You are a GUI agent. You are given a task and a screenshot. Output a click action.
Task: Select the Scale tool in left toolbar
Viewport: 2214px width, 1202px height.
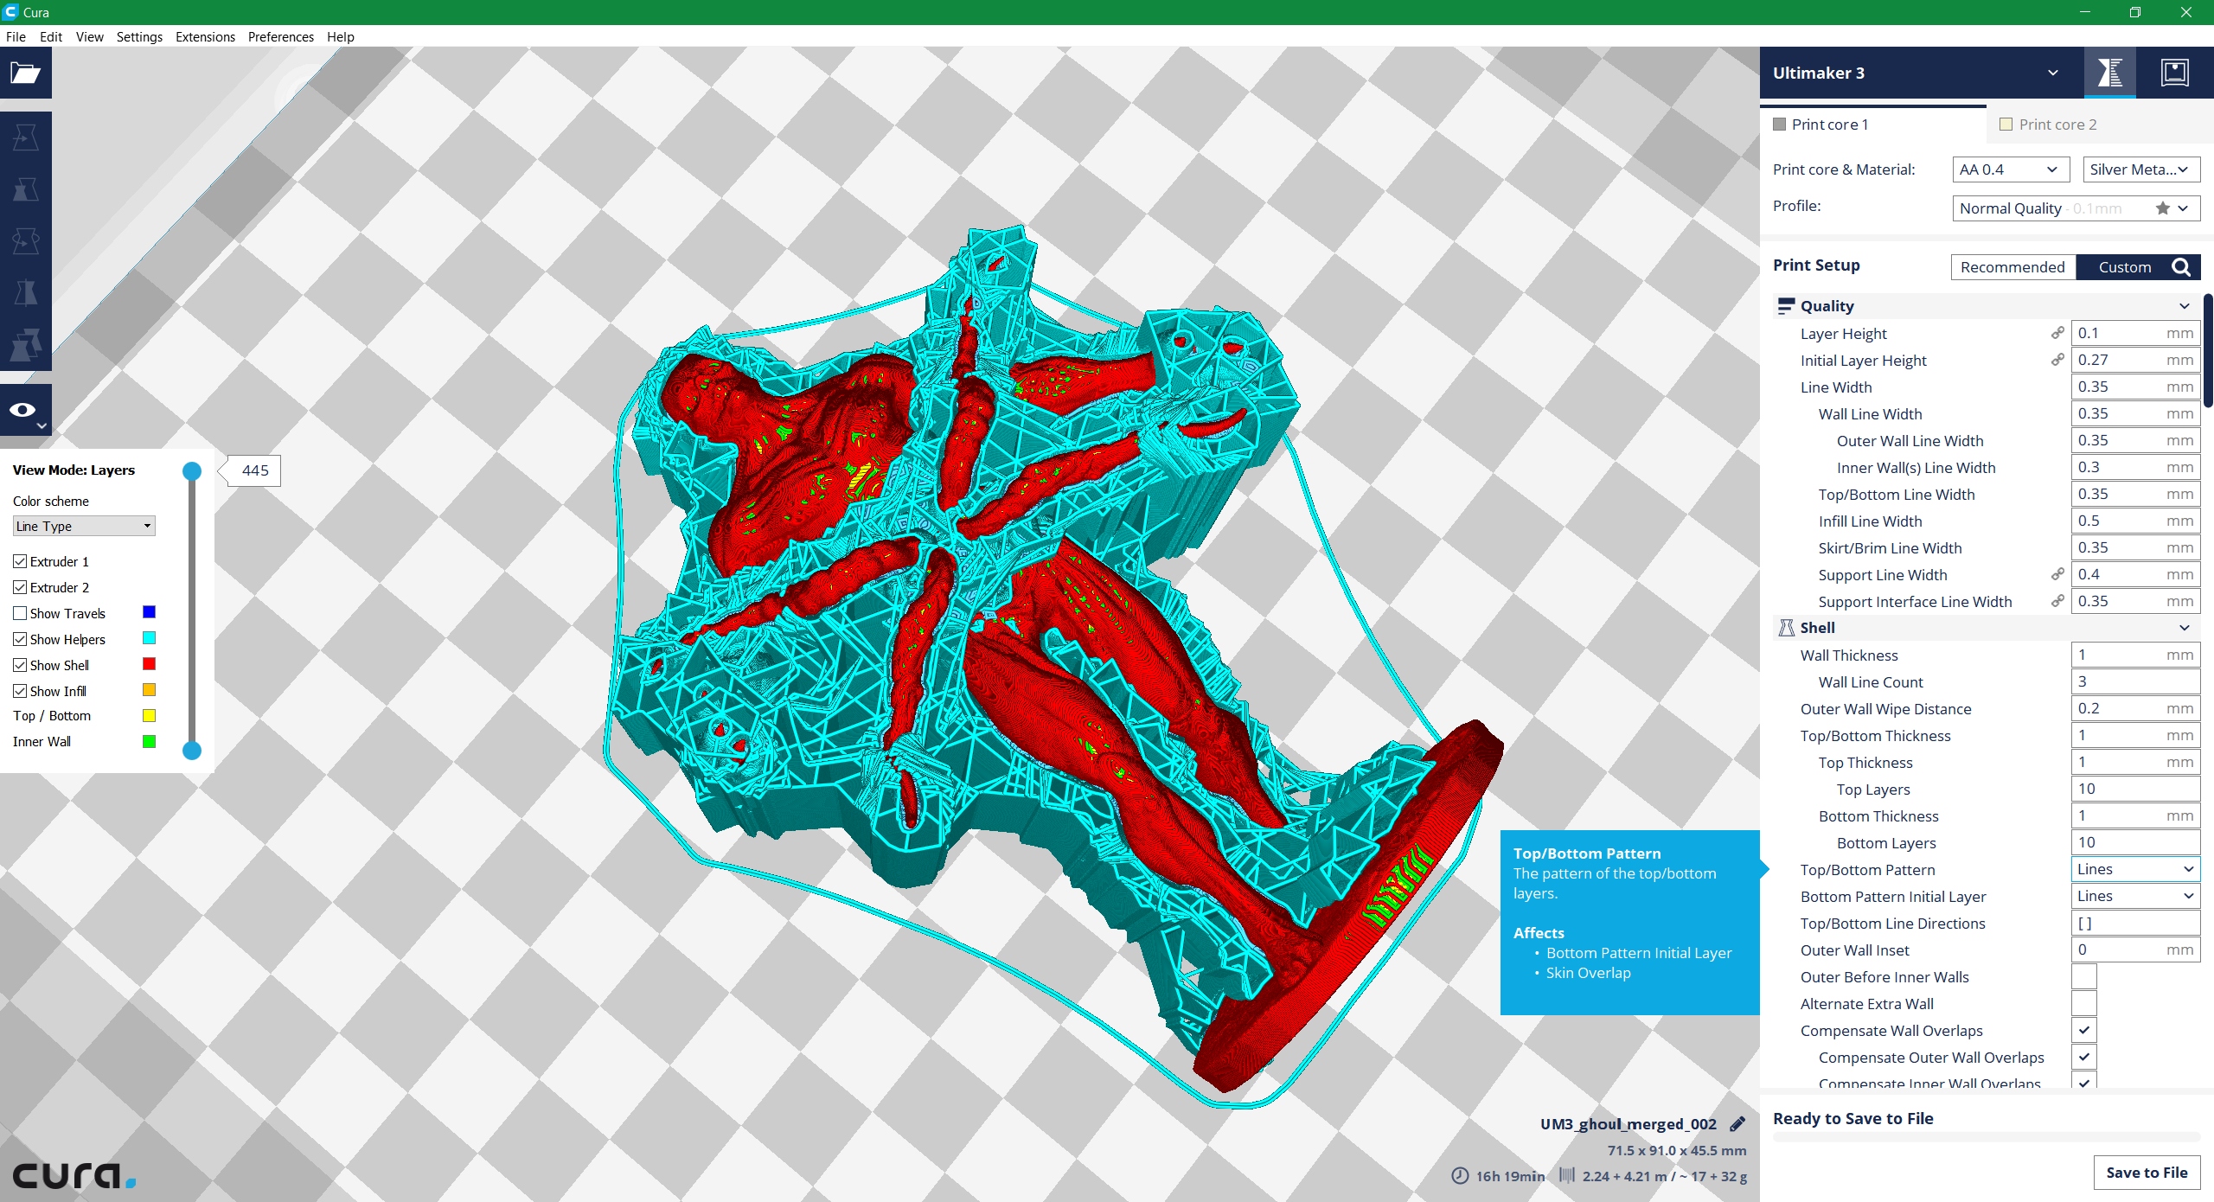coord(25,189)
